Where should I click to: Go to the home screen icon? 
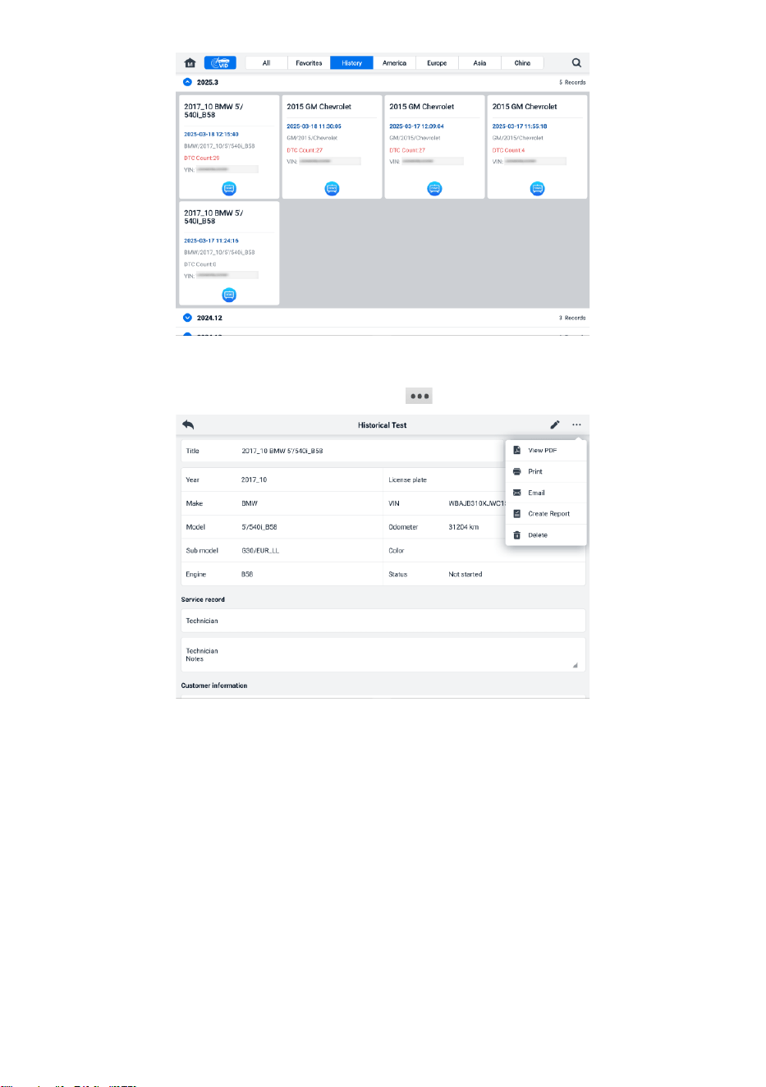coord(190,62)
